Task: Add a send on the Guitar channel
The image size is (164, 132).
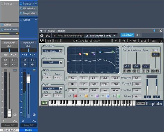Action: point(36,20)
